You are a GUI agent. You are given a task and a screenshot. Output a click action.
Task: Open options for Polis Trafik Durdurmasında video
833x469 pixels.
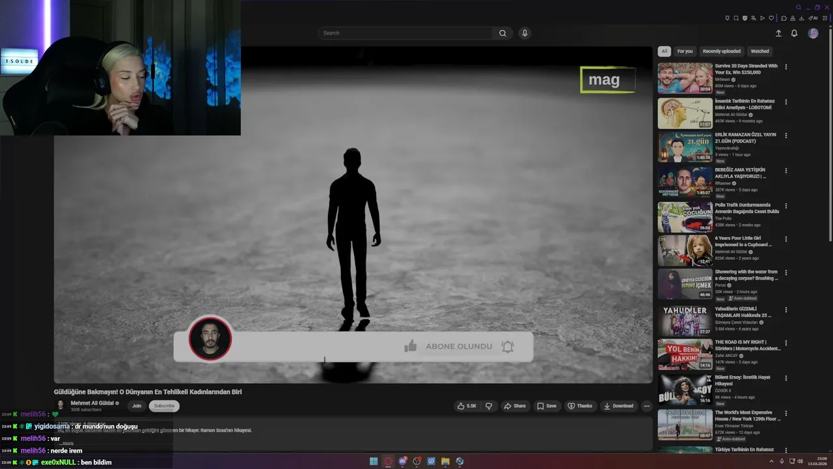(x=786, y=205)
